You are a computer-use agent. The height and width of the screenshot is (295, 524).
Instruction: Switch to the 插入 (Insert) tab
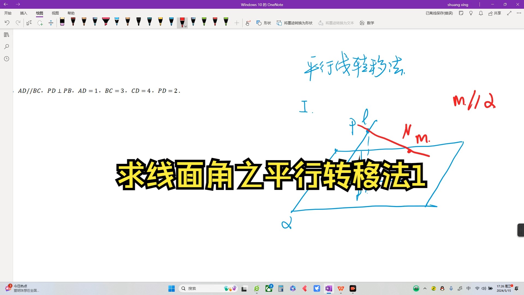click(x=23, y=13)
